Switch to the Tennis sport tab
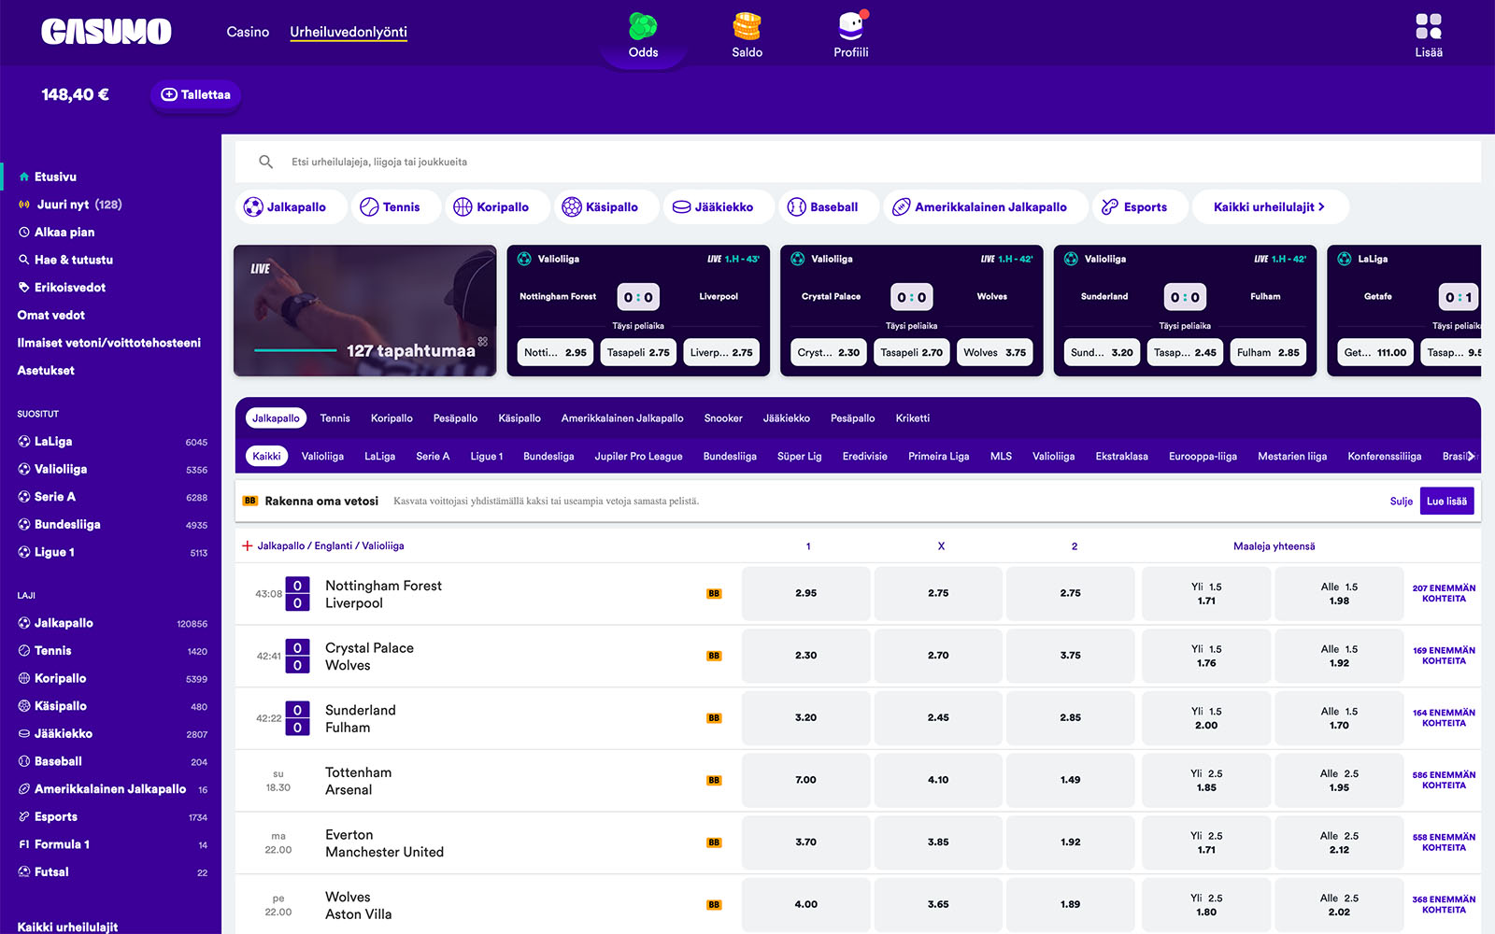Viewport: 1495px width, 934px height. (x=335, y=418)
